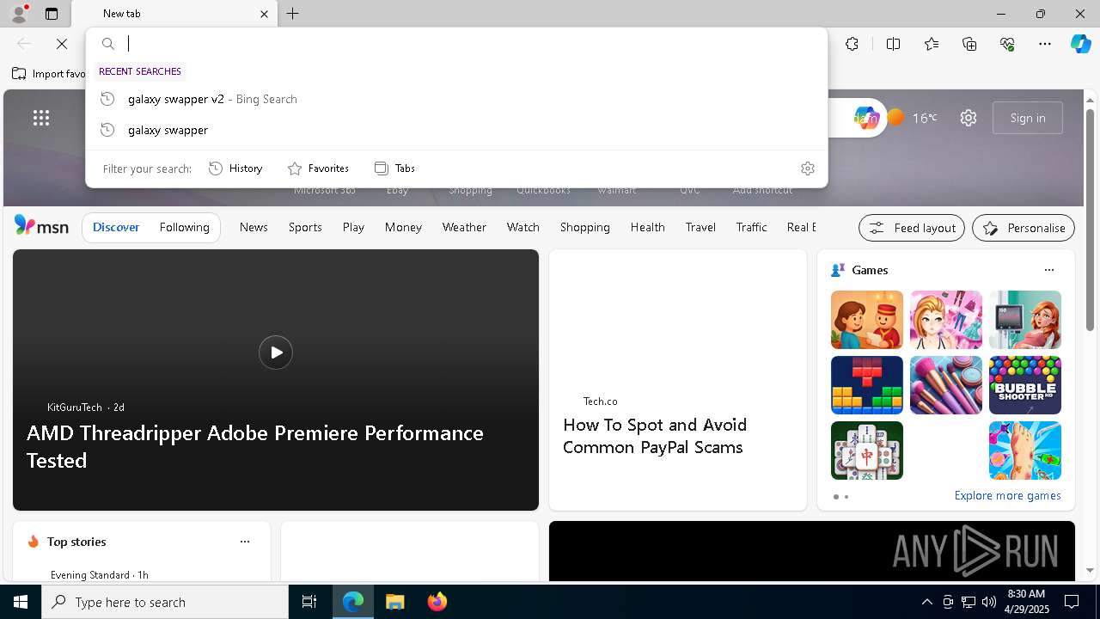Open the msn logo link
Image resolution: width=1100 pixels, height=619 pixels.
tap(41, 226)
